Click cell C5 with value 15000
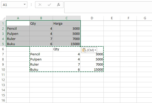This screenshot has width=152, height=103. tap(67, 44)
